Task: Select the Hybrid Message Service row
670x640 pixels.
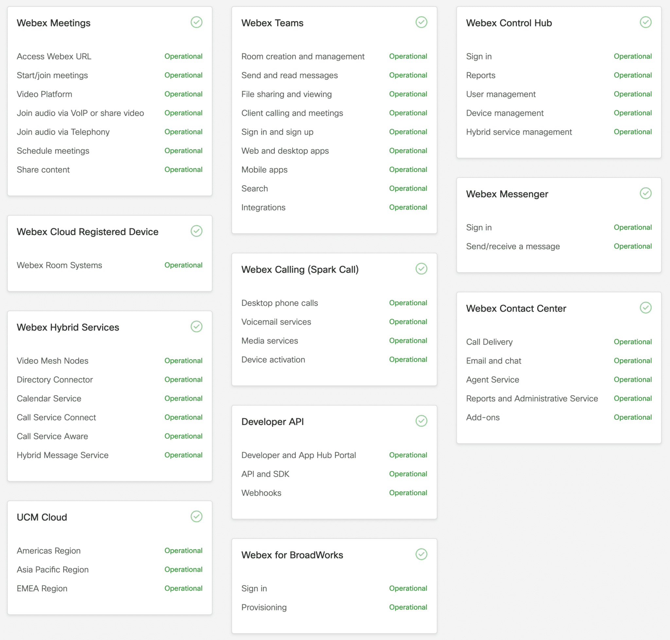Action: (62, 455)
